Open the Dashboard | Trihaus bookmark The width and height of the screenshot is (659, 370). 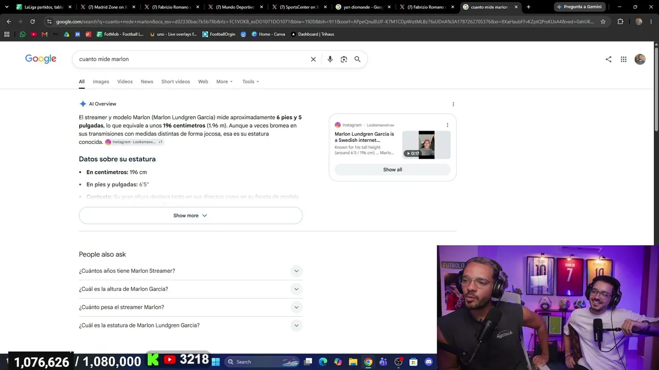tap(313, 34)
